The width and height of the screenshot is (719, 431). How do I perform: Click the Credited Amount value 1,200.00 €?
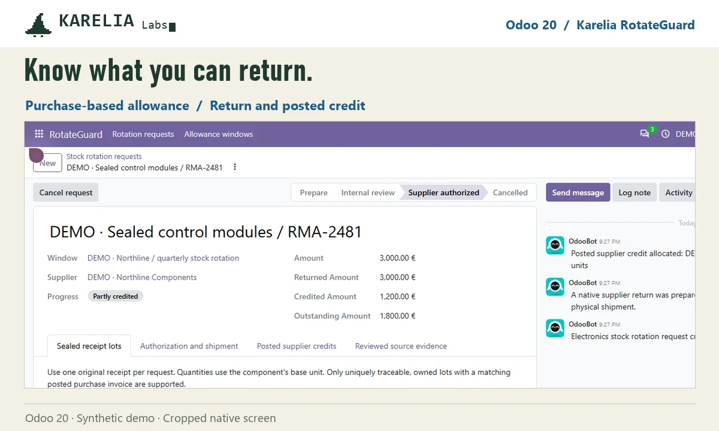(397, 296)
